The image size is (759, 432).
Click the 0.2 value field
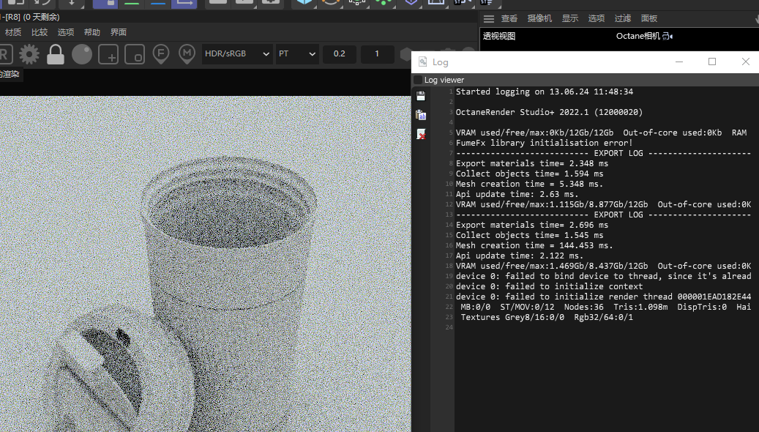tap(340, 53)
